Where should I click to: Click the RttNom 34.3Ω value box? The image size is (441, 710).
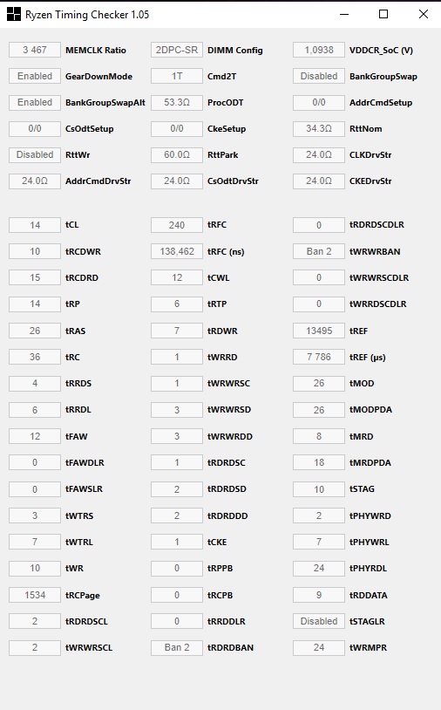click(319, 128)
